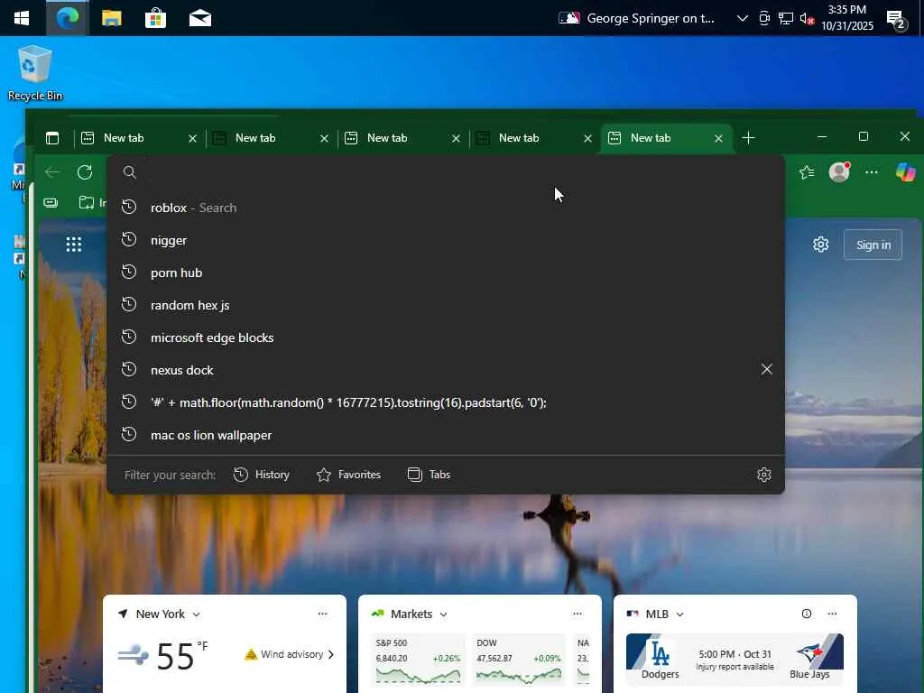Open the network tray icon

pyautogui.click(x=786, y=18)
